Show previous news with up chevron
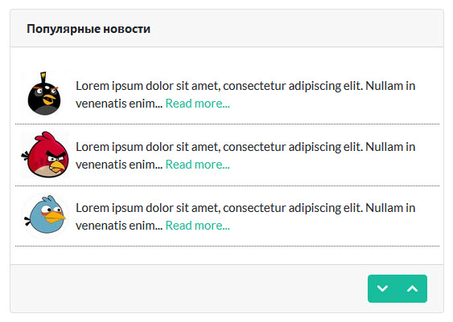Screen dimensions: 453x322 pos(412,288)
